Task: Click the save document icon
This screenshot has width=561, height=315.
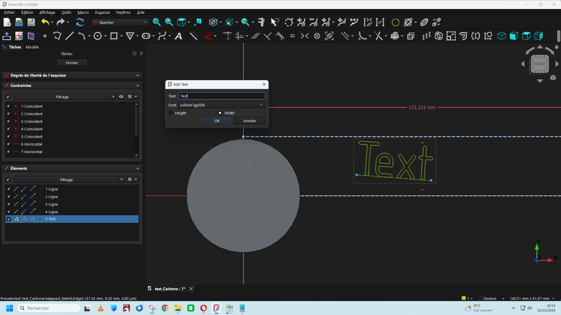Action: coord(31,22)
